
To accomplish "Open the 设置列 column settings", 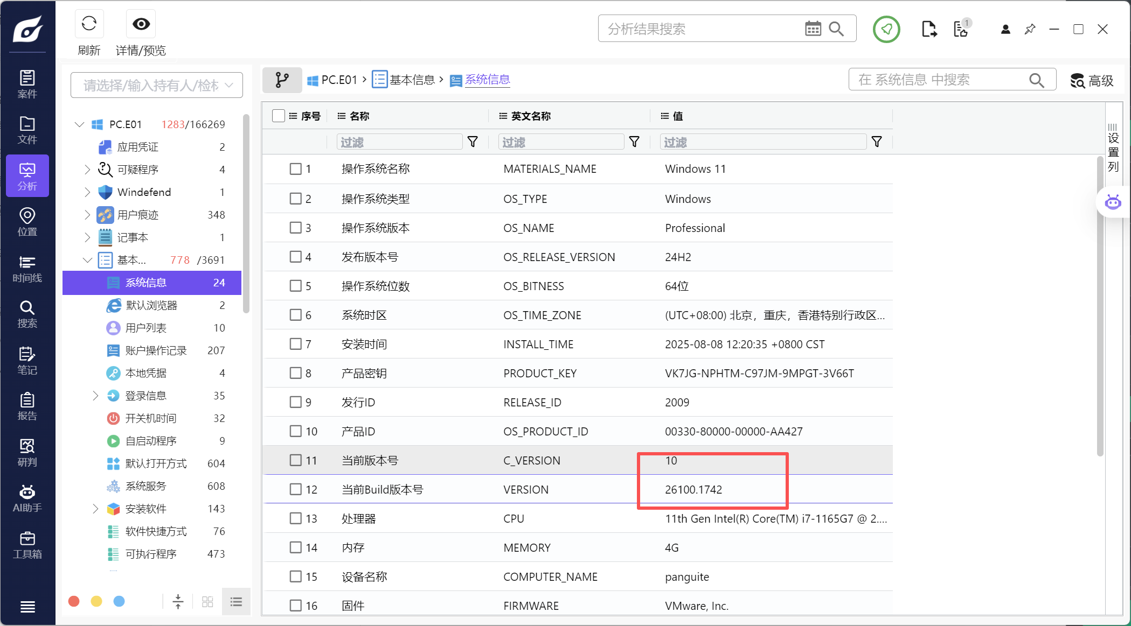I will 1113,149.
